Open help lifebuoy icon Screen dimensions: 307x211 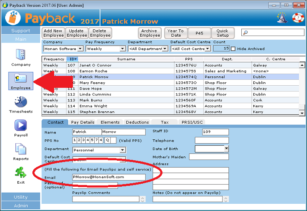click(x=297, y=18)
